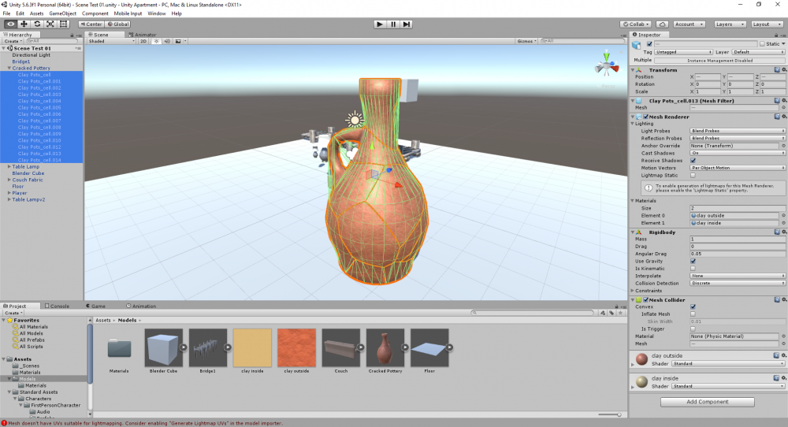This screenshot has width=788, height=427.
Task: Toggle scene lighting sun icon
Action: [157, 41]
